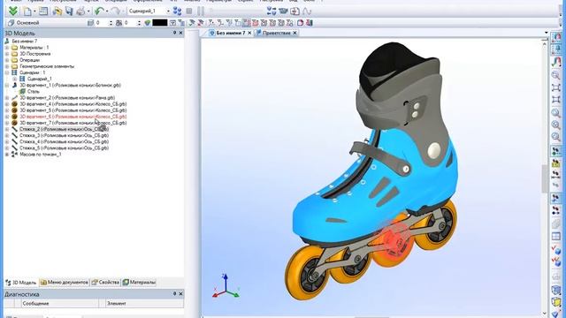Close the 3D Модель panel

coord(180,33)
